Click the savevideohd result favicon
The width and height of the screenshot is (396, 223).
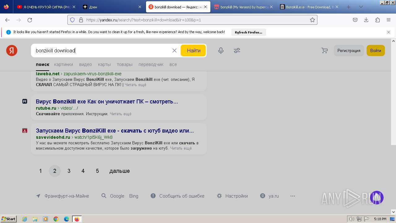25,130
